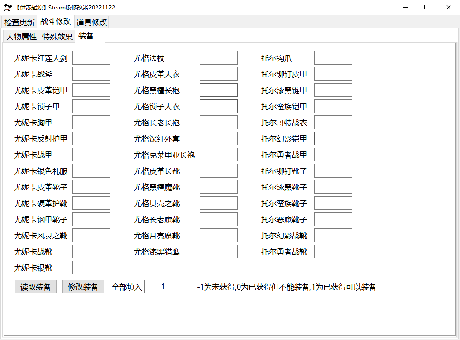Click the 检查更新 tab

19,22
